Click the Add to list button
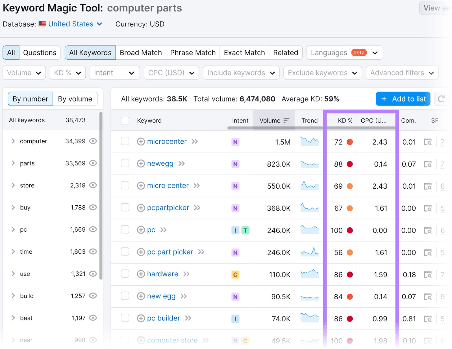Viewport: 452px width, 349px height. pyautogui.click(x=403, y=99)
